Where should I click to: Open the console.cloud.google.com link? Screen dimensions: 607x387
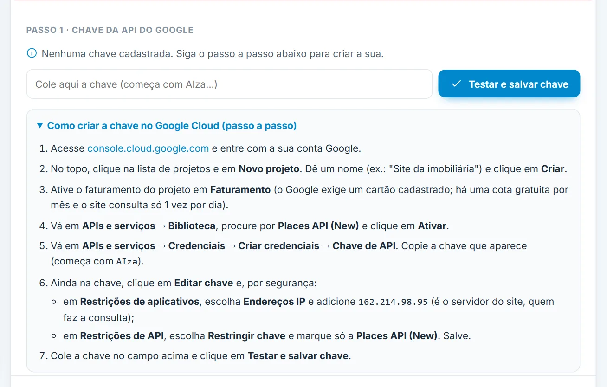148,148
